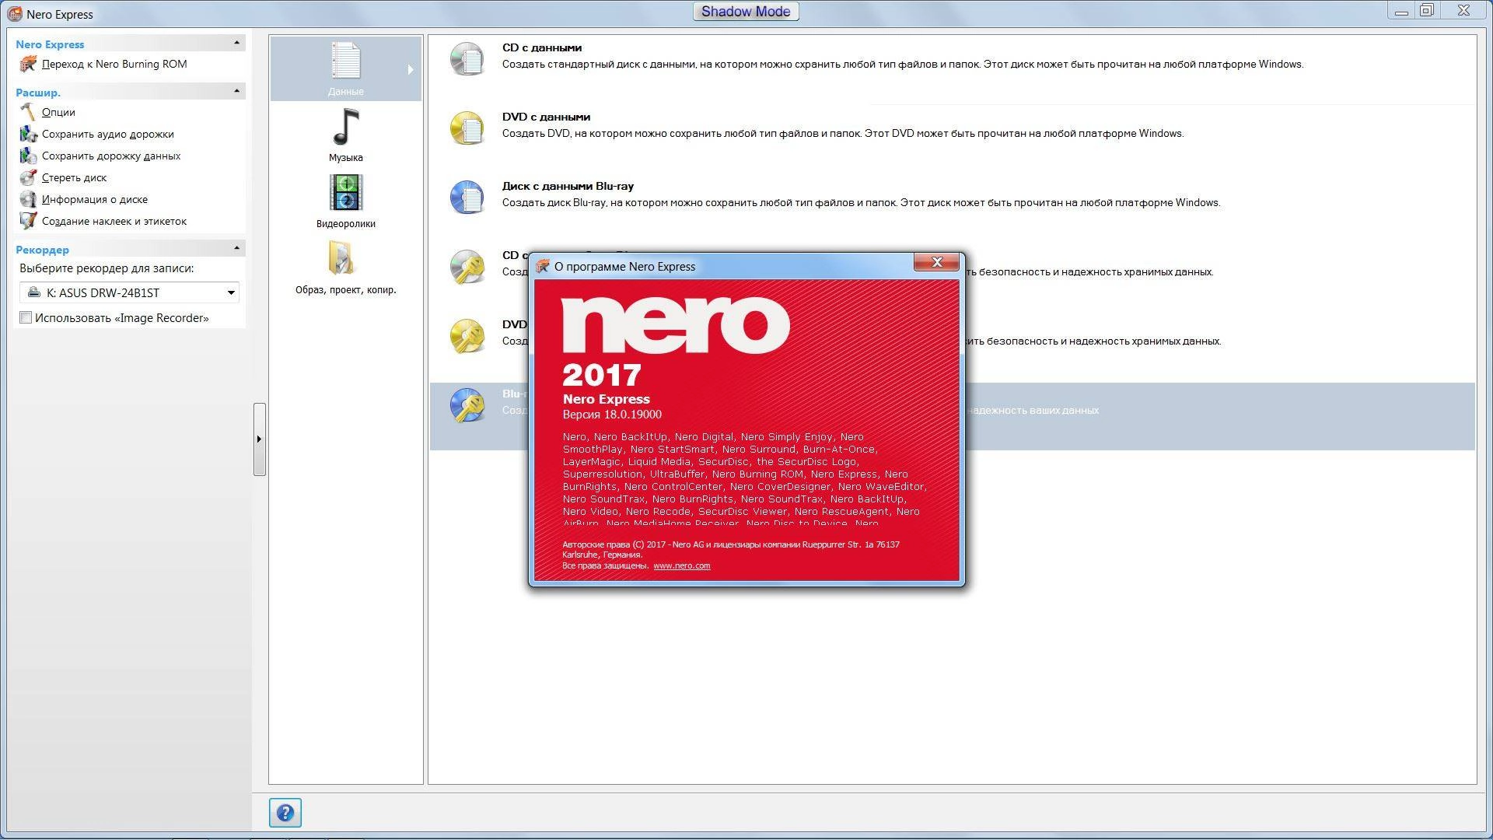Click the Save audio tracks icon
This screenshot has height=840, width=1493.
28,134
